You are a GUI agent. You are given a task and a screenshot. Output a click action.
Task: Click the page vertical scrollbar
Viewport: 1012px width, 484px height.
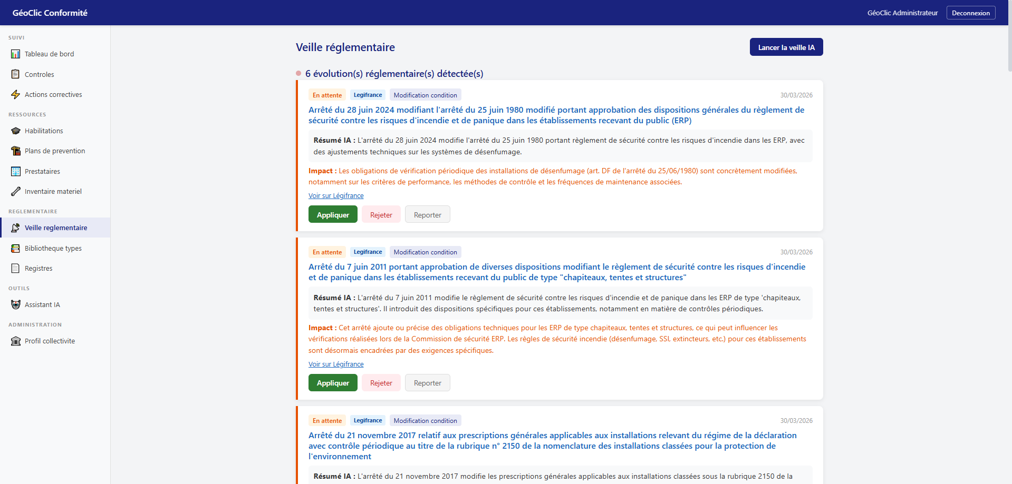1009,47
